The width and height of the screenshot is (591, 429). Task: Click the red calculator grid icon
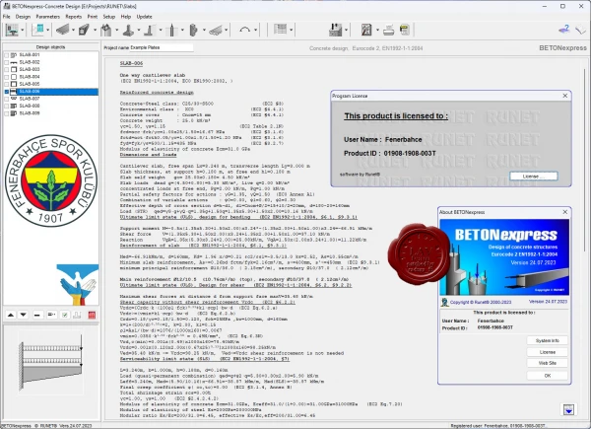[x=92, y=315]
